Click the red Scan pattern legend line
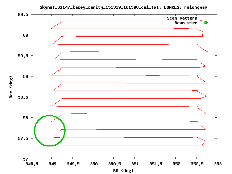The image size is (232, 174). (x=206, y=18)
